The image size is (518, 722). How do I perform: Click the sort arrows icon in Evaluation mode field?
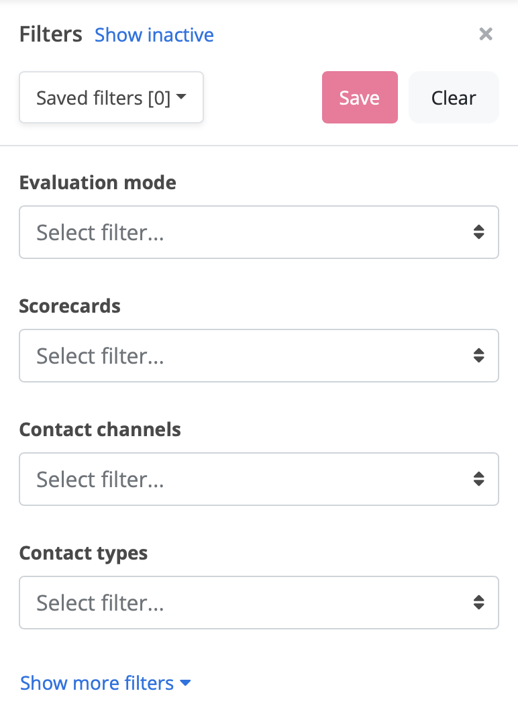[x=478, y=232]
